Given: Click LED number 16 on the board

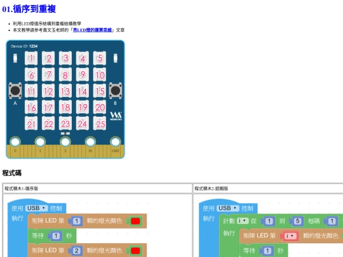Looking at the screenshot, I should 31,107.
